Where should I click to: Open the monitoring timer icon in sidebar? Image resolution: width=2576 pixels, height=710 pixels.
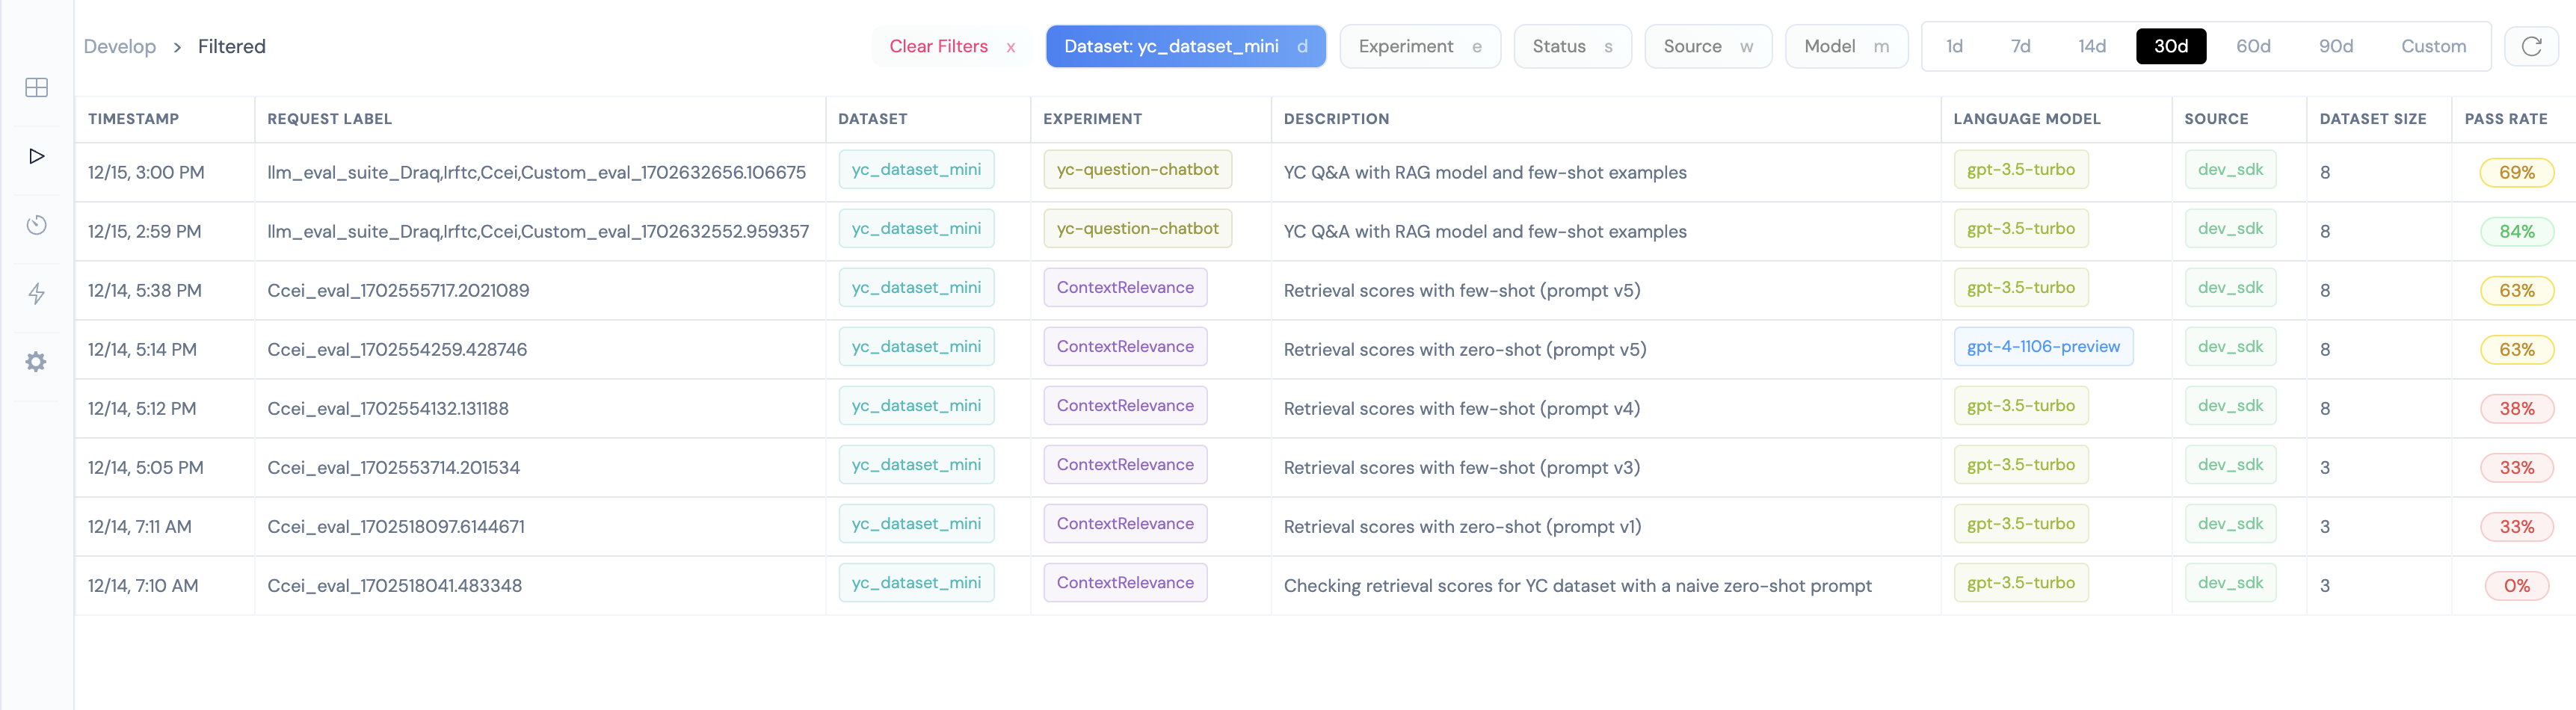pos(37,224)
